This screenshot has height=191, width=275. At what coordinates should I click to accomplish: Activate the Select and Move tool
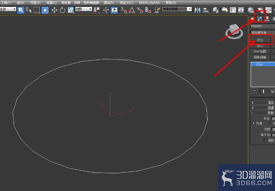point(55,10)
